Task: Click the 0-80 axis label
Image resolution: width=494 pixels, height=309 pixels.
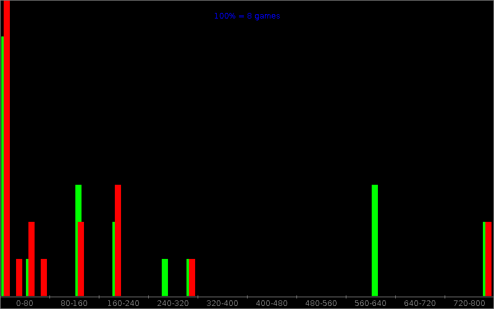Action: point(25,303)
